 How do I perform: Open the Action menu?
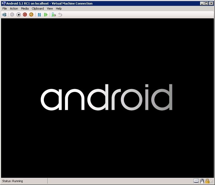(14, 9)
